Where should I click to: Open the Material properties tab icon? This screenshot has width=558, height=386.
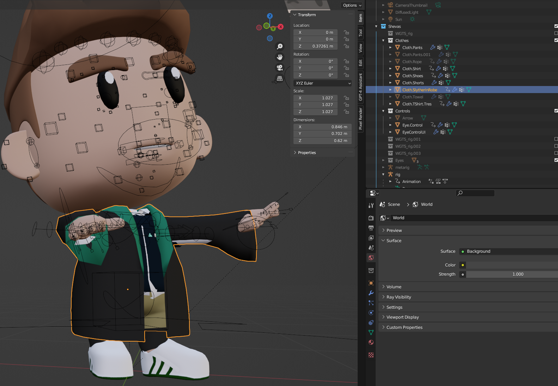click(x=371, y=342)
